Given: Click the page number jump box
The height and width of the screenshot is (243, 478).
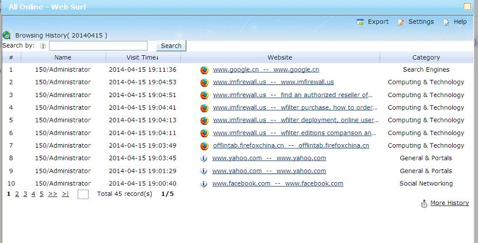Looking at the screenshot, I should (83, 194).
